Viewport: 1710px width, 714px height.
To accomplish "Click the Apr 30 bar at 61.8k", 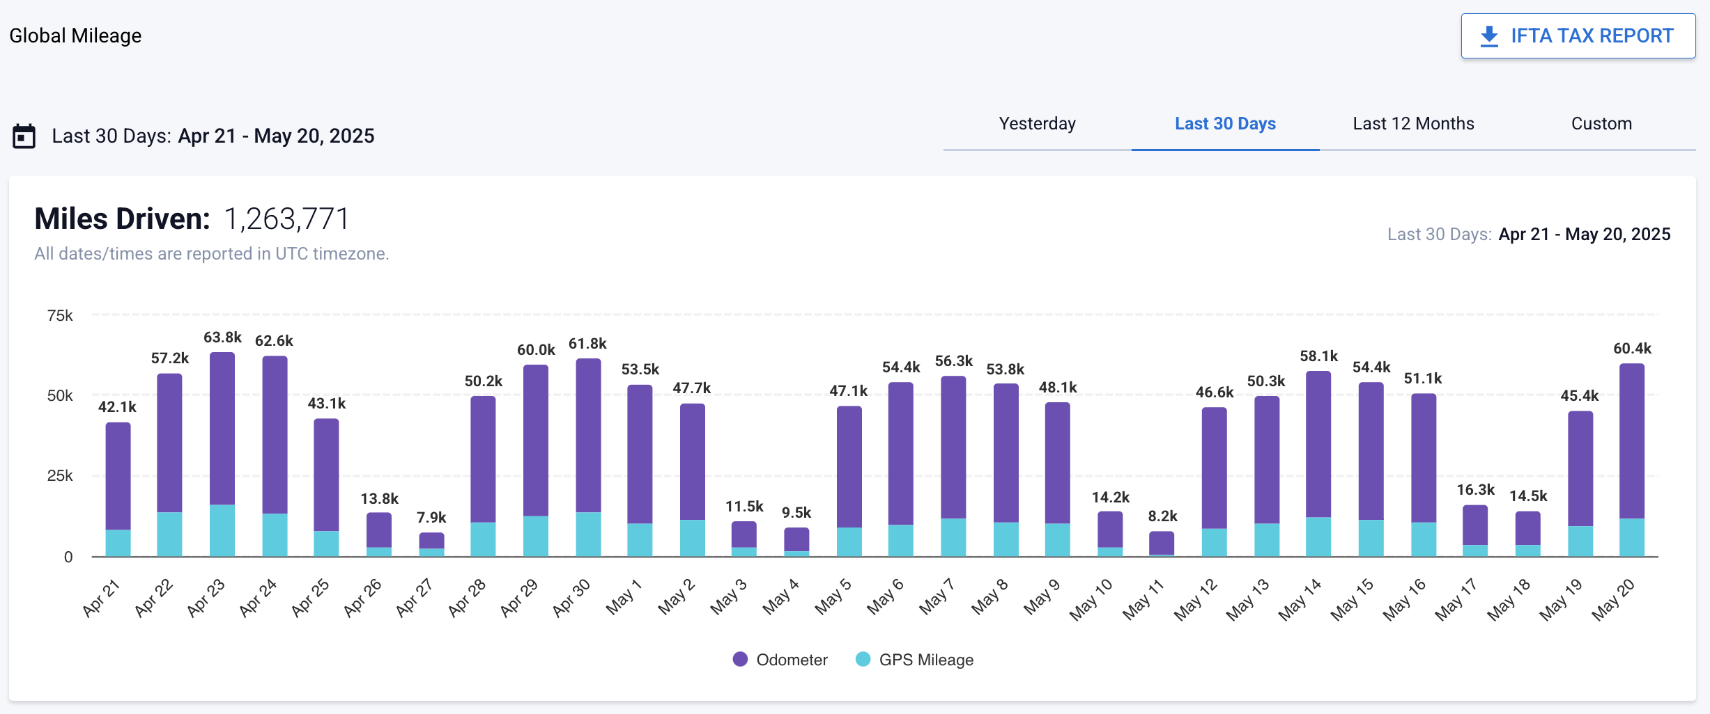I will coord(588,456).
